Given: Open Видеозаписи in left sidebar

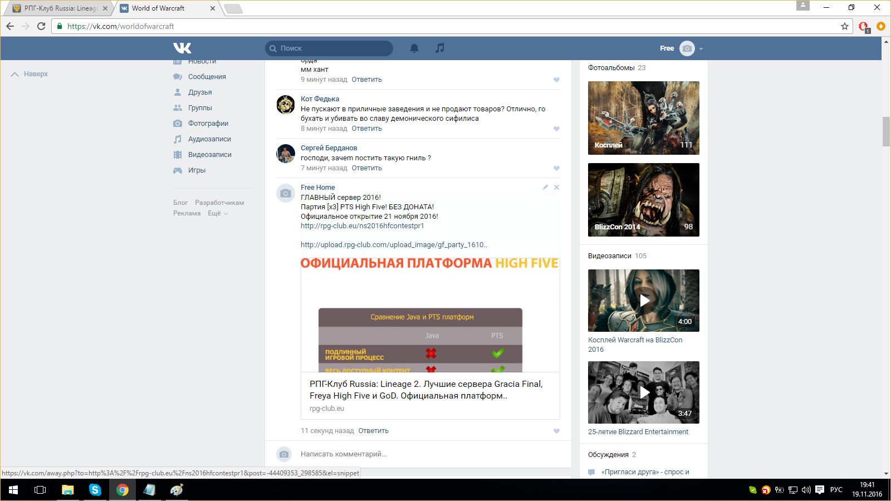Looking at the screenshot, I should pyautogui.click(x=210, y=155).
